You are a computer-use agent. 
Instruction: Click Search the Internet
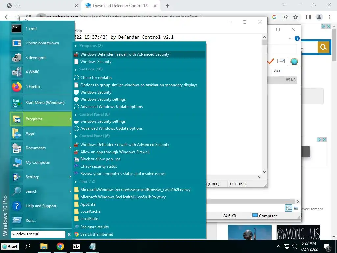139,234
